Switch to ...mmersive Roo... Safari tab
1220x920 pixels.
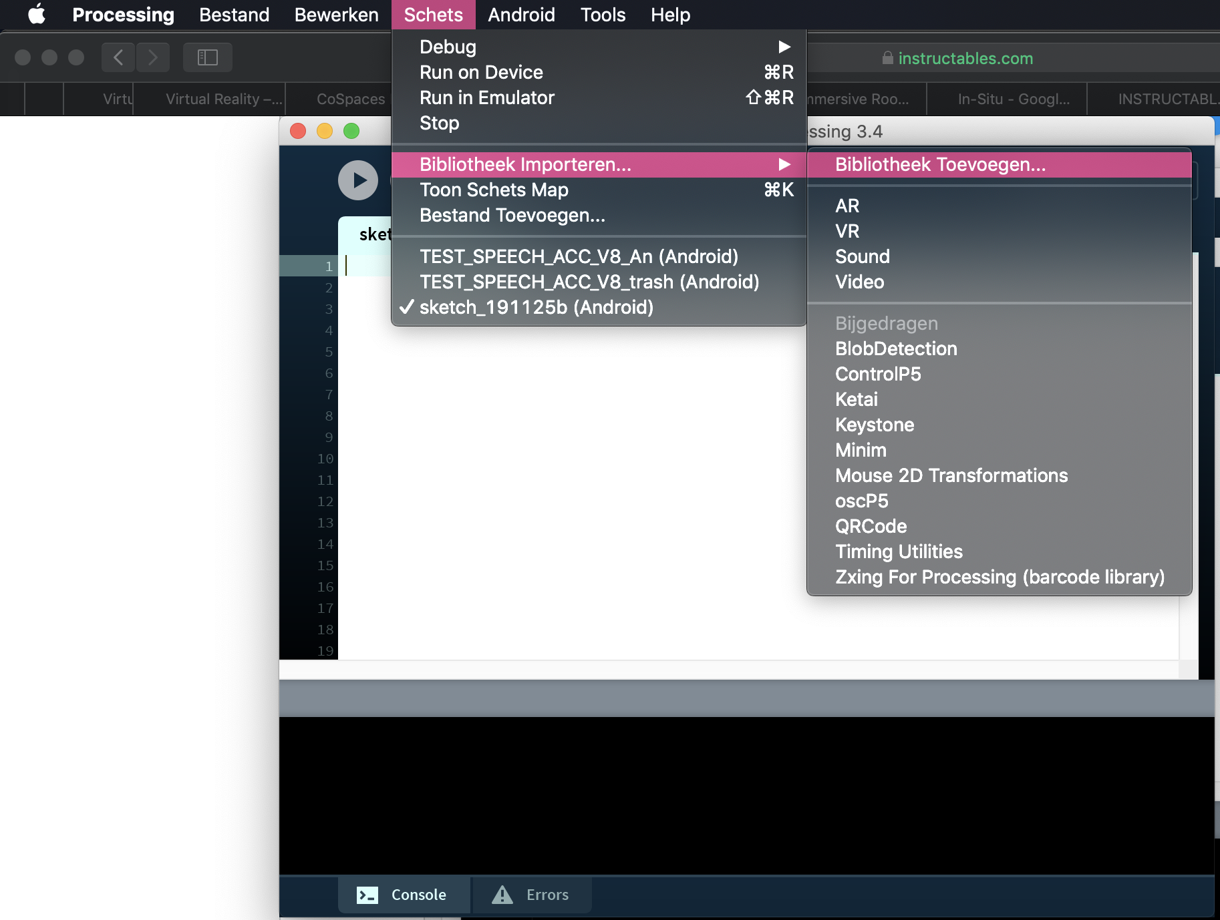tap(867, 99)
